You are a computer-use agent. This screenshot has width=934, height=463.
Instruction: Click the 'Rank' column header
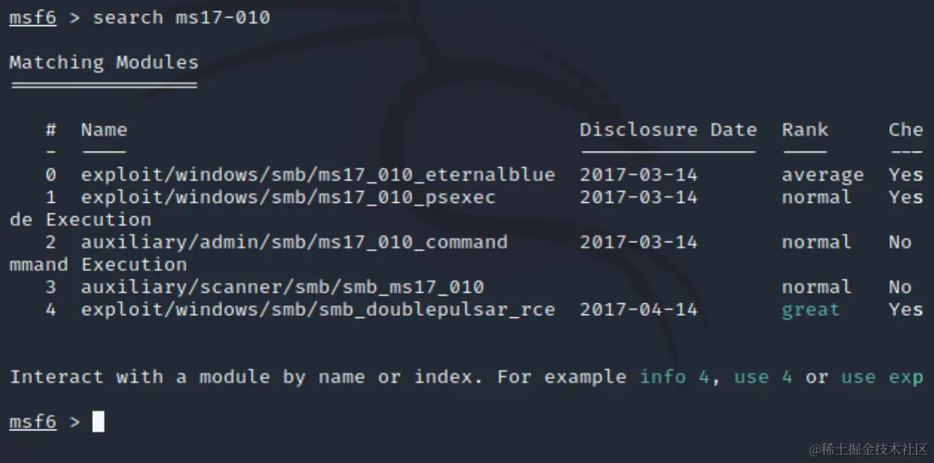coord(804,130)
